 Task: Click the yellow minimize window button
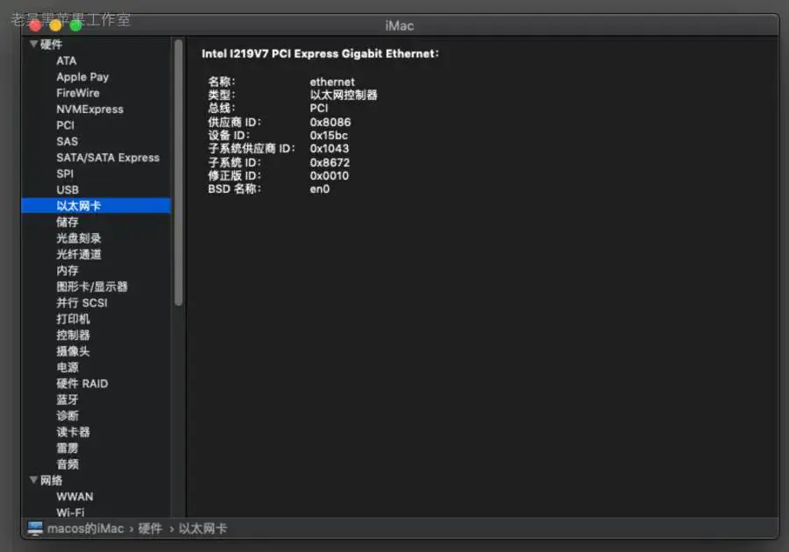[x=55, y=25]
